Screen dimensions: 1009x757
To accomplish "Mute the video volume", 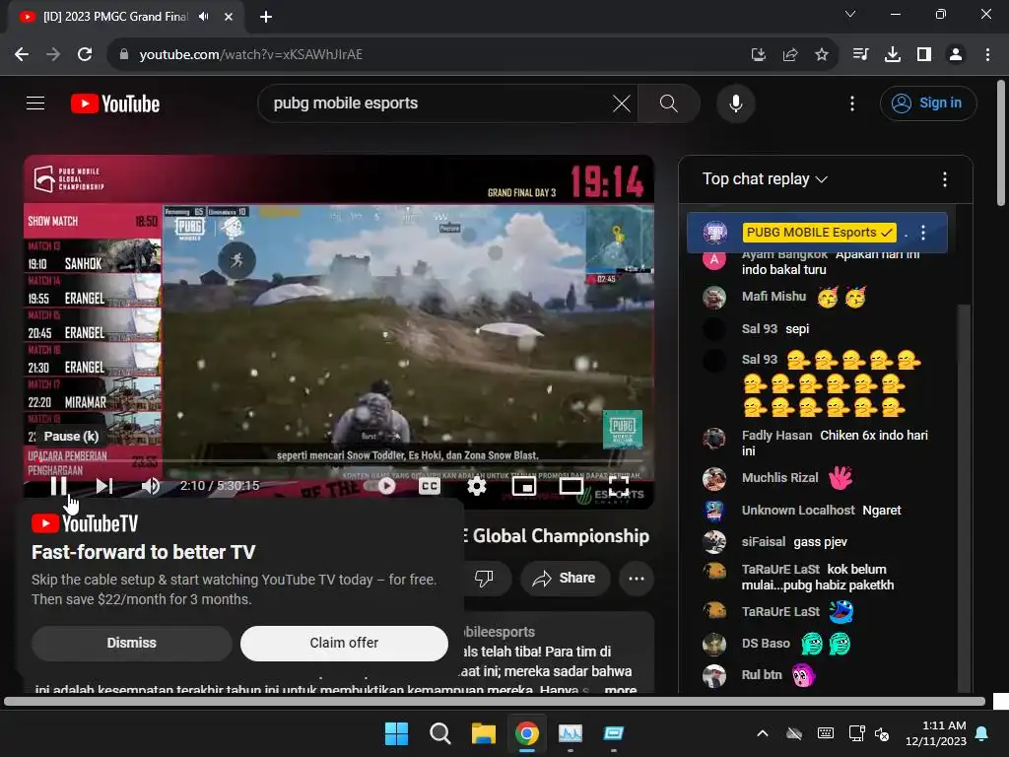I will pos(150,486).
